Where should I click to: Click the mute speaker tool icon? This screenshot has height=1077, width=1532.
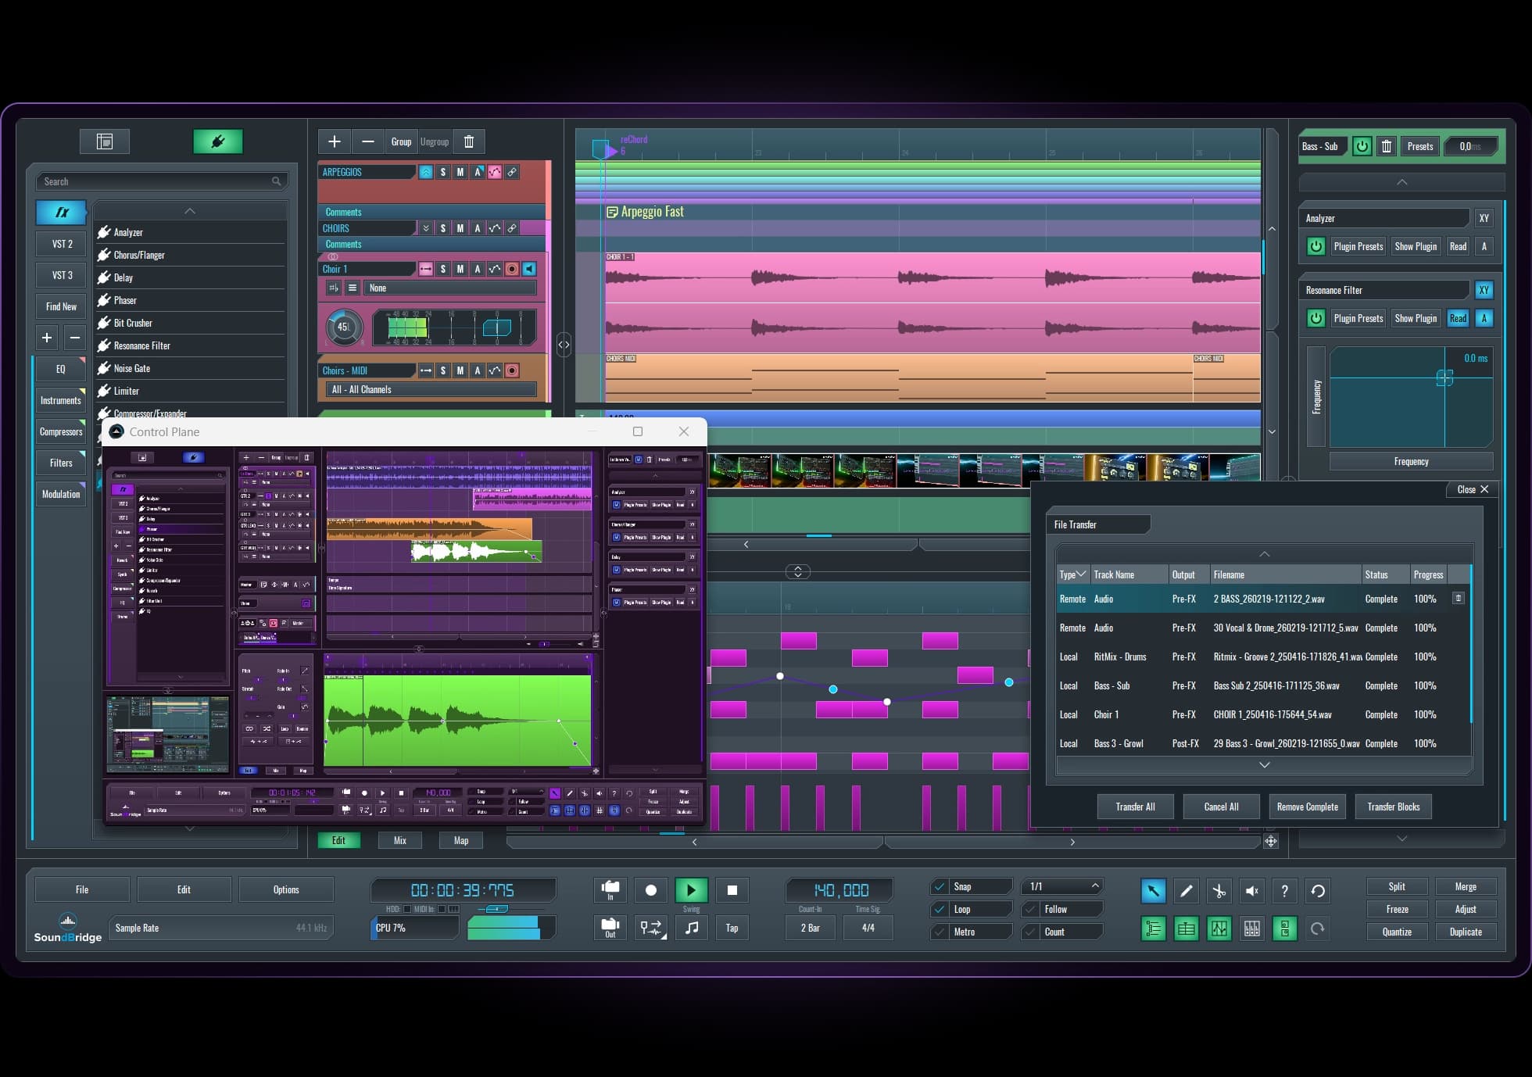point(1251,891)
